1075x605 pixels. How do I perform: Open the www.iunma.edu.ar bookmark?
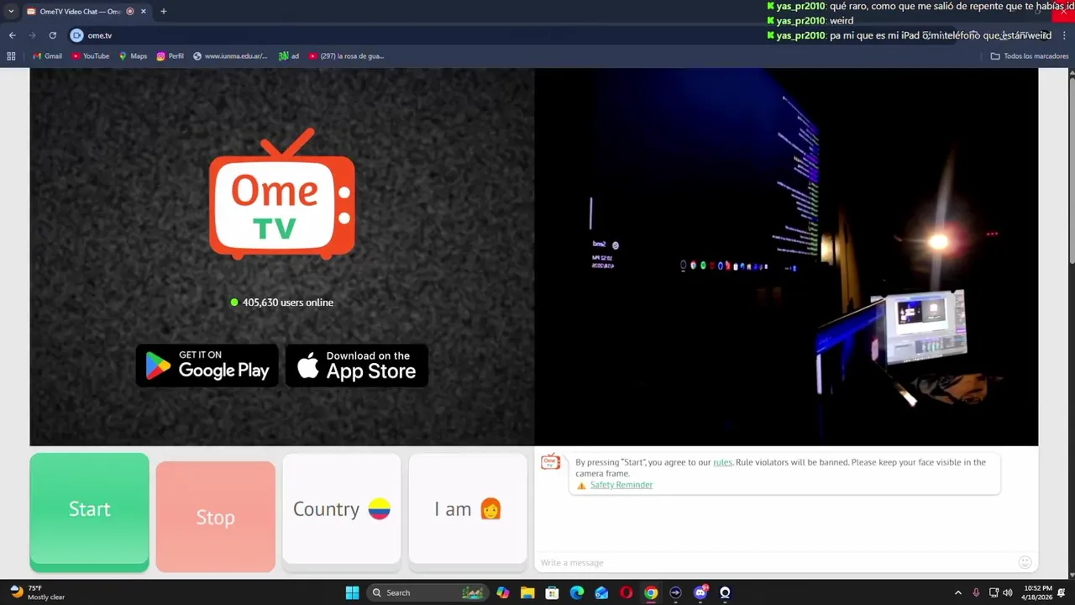coord(230,56)
